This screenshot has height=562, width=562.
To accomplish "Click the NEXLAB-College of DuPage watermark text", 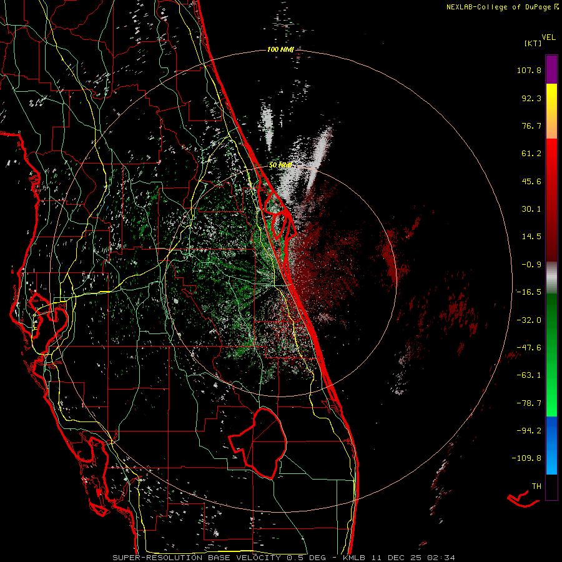I will pyautogui.click(x=500, y=7).
